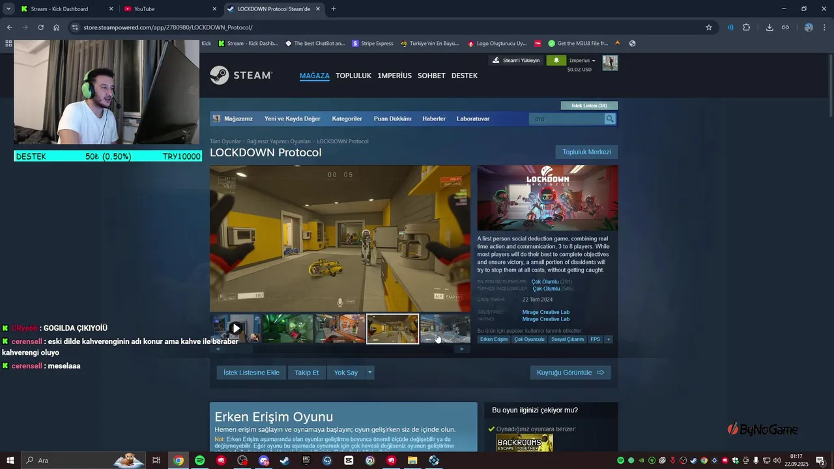Screen dimensions: 834x469
Task: Open the tab search dropdown arrow
Action: [x=8, y=9]
